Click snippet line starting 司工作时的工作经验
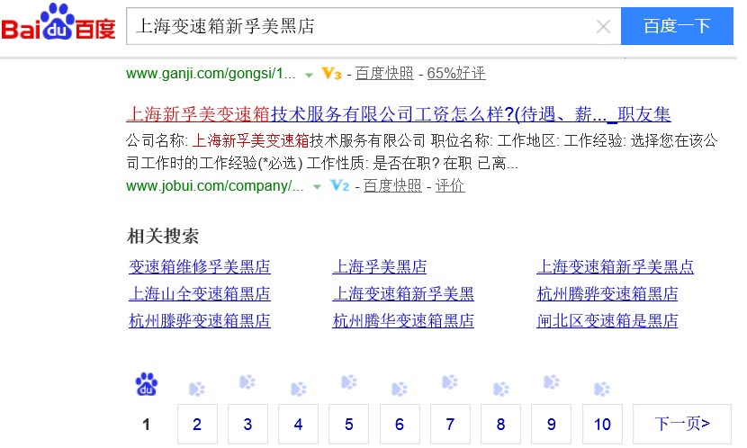 (322, 164)
